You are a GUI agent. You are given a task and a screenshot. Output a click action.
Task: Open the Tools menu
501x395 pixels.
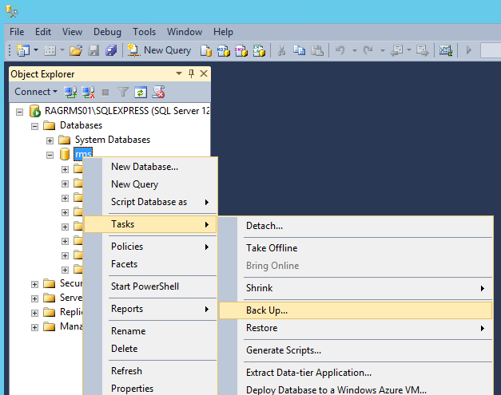144,32
